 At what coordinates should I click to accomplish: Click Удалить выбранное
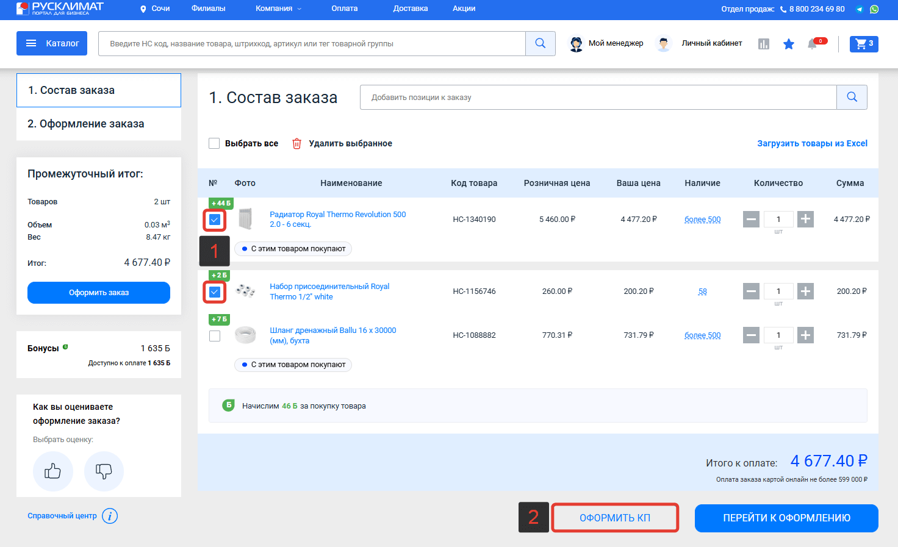coord(350,143)
